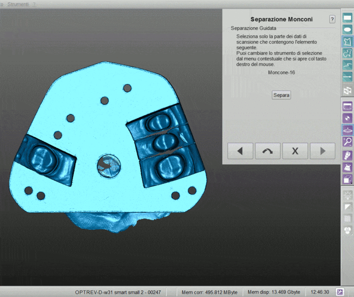
Task: Open the Strumenti menu
Action: click(18, 4)
